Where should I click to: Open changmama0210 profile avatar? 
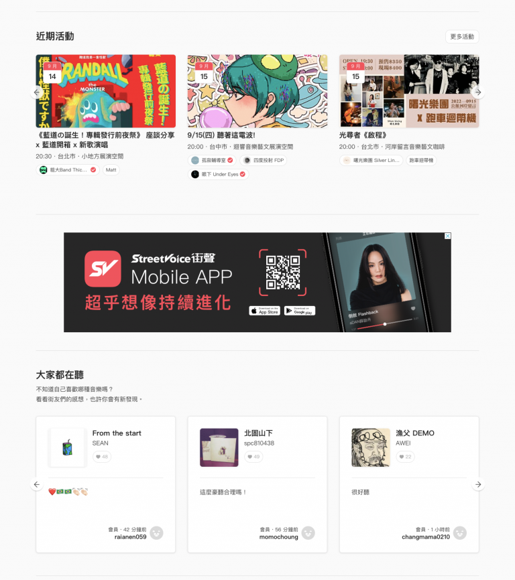[460, 533]
